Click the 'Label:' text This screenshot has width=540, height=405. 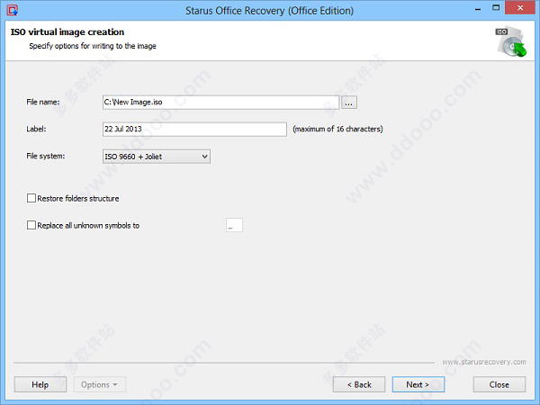[36, 129]
